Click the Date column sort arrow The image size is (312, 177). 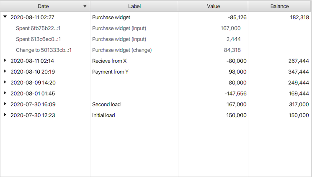click(85, 6)
